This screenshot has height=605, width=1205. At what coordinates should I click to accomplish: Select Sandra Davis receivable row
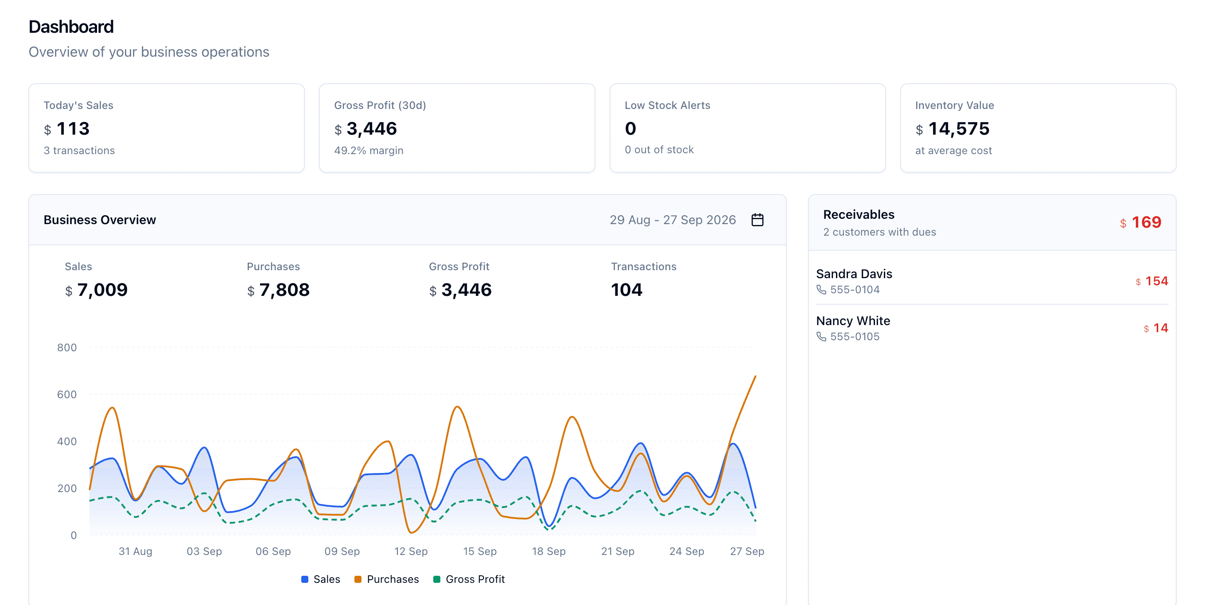pyautogui.click(x=992, y=281)
